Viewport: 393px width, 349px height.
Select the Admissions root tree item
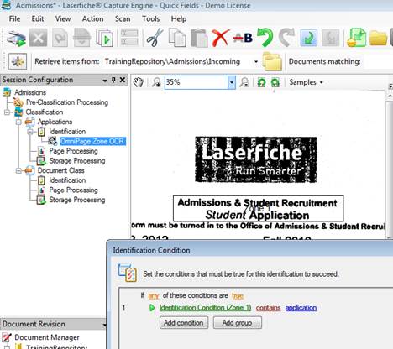click(x=30, y=92)
